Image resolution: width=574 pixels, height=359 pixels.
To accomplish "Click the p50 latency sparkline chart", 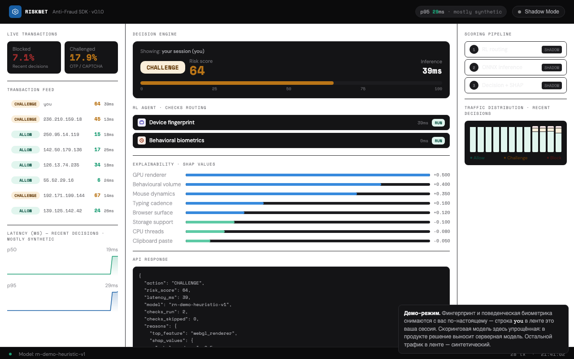I will (x=62, y=265).
